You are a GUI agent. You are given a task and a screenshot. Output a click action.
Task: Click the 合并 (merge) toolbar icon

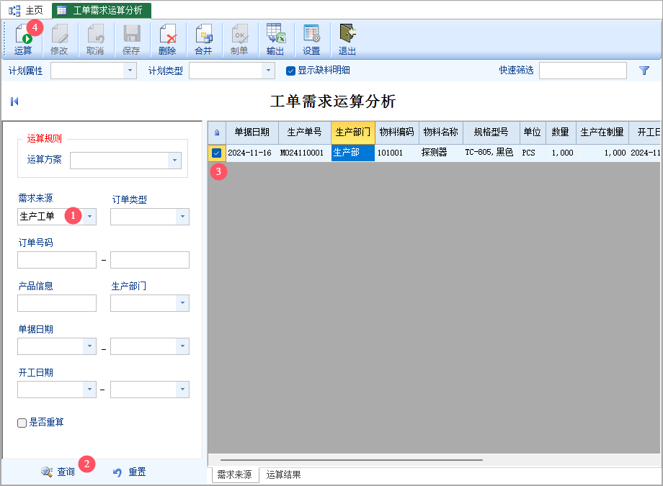point(203,39)
